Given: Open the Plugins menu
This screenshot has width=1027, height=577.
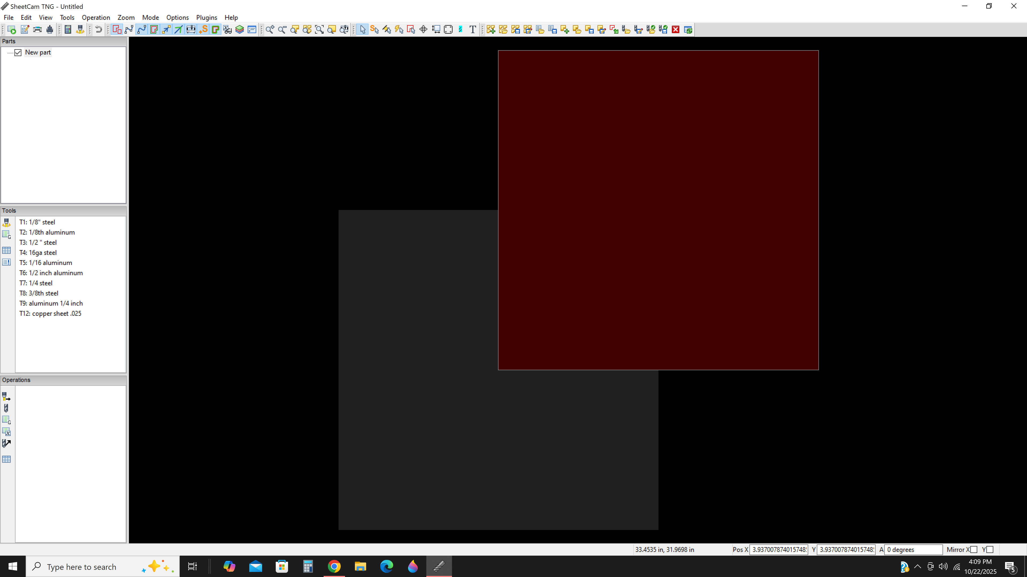Looking at the screenshot, I should coord(206,18).
